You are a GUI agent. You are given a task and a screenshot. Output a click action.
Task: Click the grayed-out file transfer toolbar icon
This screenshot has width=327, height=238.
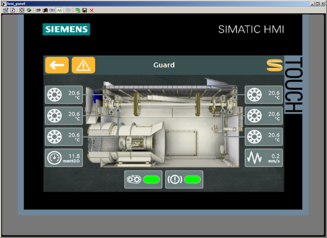click(x=68, y=10)
